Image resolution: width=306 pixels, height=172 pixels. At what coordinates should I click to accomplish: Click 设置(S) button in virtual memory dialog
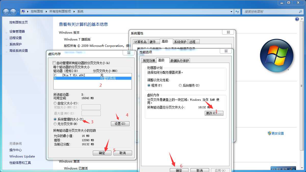pos(120,124)
